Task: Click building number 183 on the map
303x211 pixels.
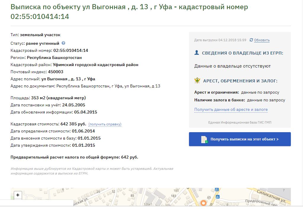Action: [x=173, y=196]
